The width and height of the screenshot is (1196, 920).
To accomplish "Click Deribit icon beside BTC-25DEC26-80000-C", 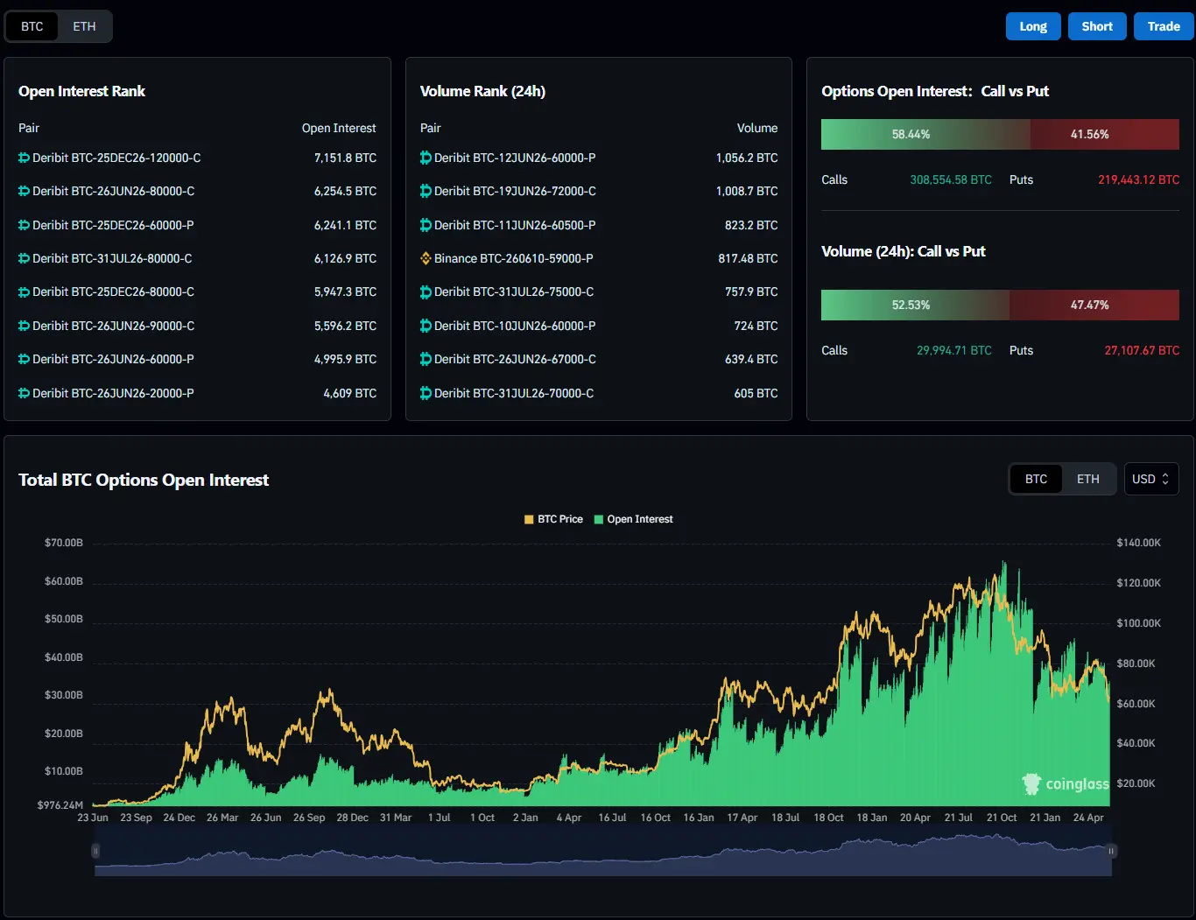I will pyautogui.click(x=25, y=292).
